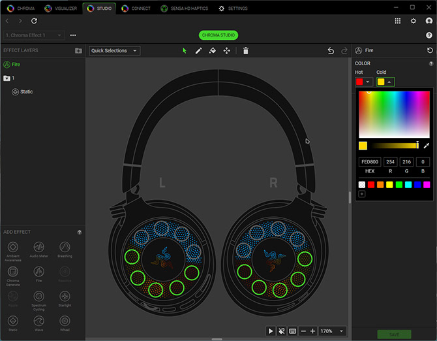Add the Chroma Generate effect

(13, 276)
